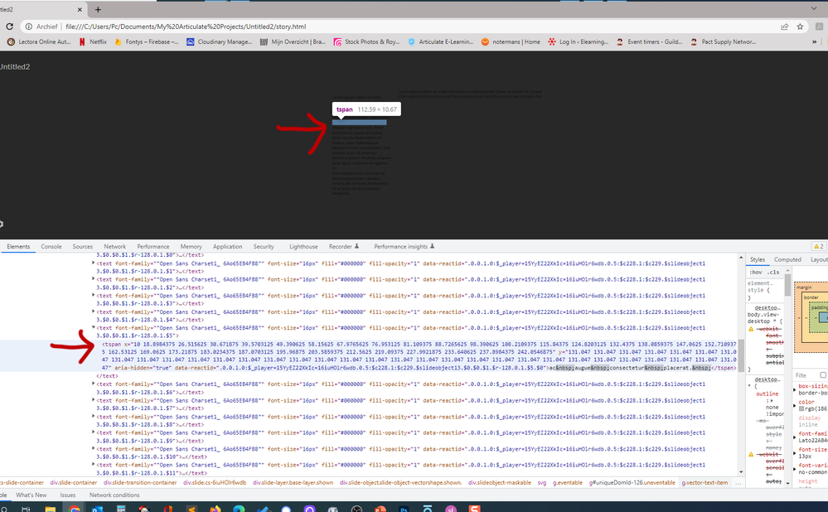
Task: Bookmark this page with the star icon
Action: [x=801, y=27]
